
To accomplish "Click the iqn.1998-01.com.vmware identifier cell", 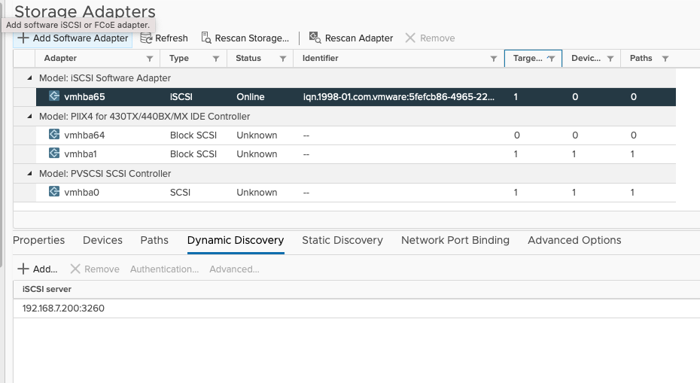I will tap(399, 97).
